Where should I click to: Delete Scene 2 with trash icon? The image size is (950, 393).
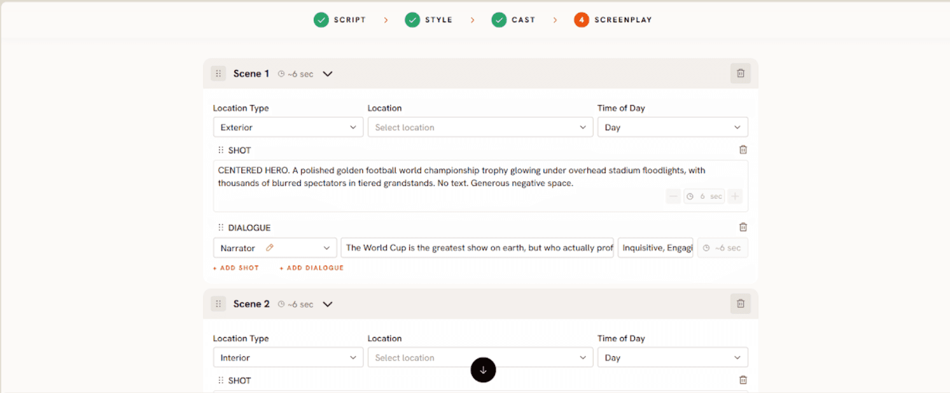click(x=741, y=304)
